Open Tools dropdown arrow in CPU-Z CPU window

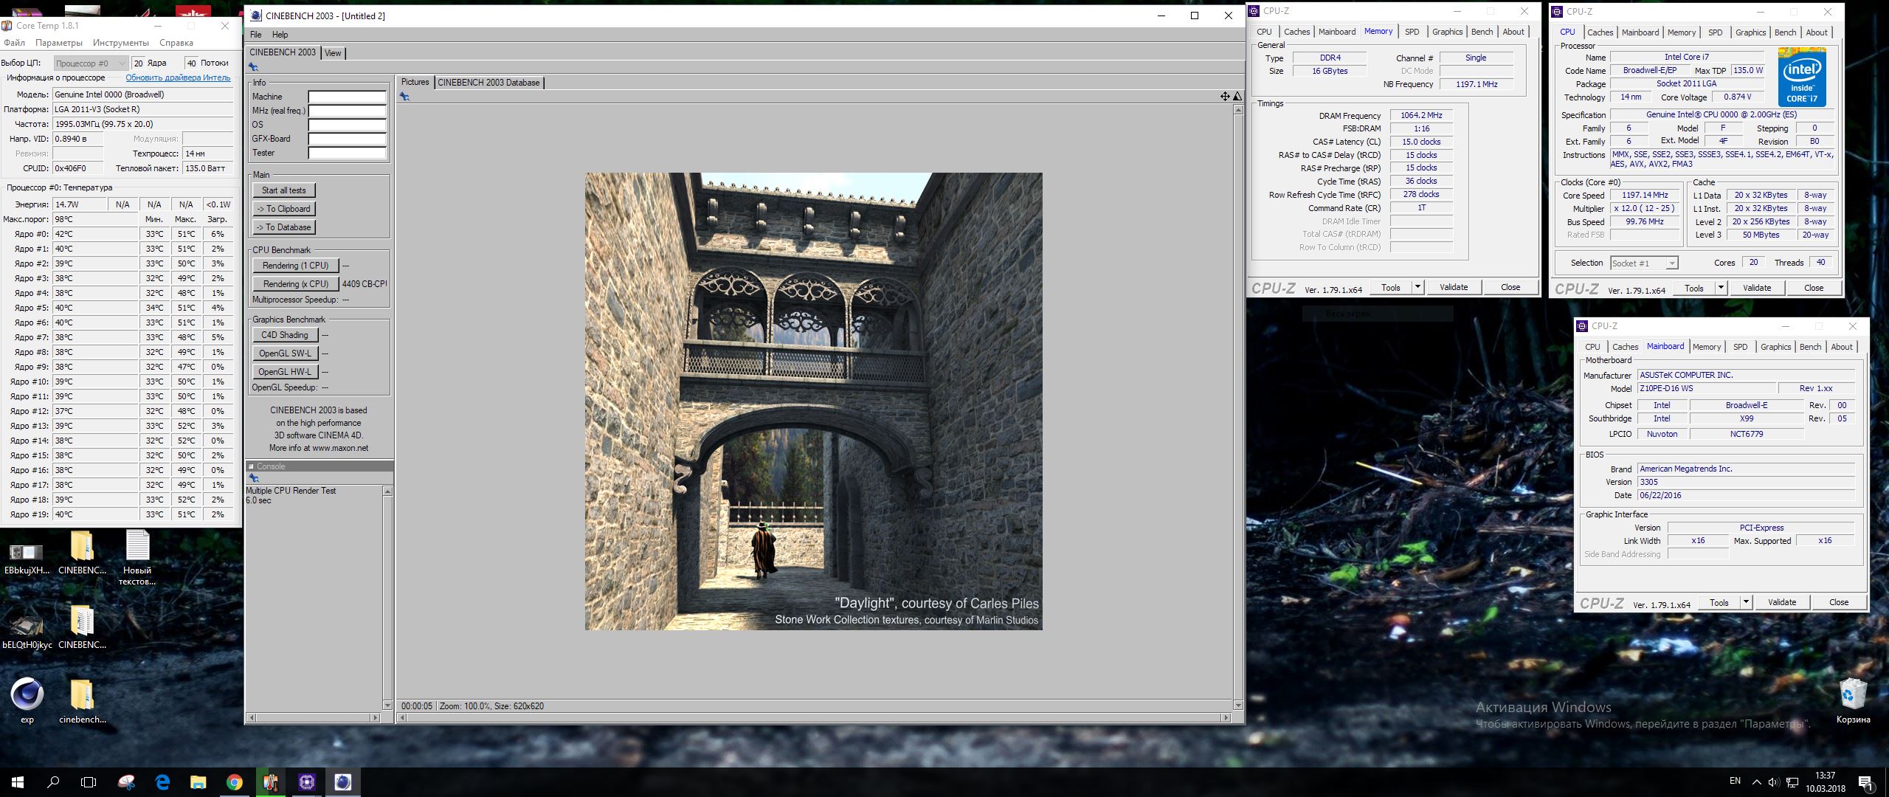[1721, 288]
